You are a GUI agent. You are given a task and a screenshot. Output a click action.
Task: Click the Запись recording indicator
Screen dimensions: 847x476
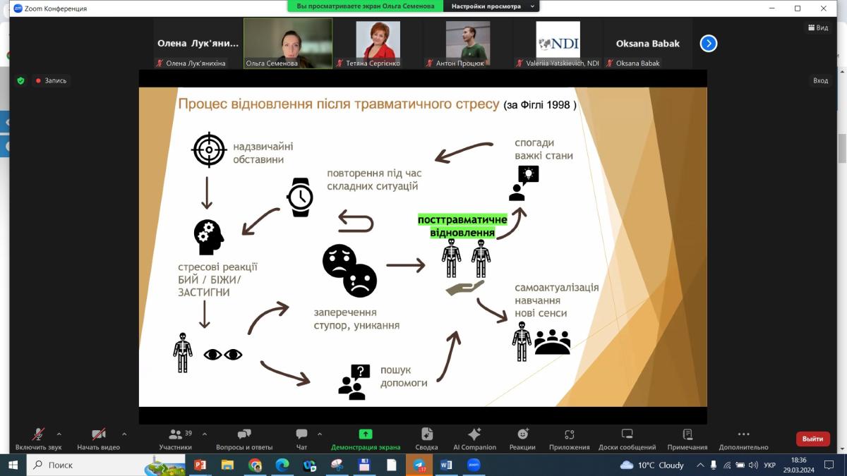[x=51, y=80]
